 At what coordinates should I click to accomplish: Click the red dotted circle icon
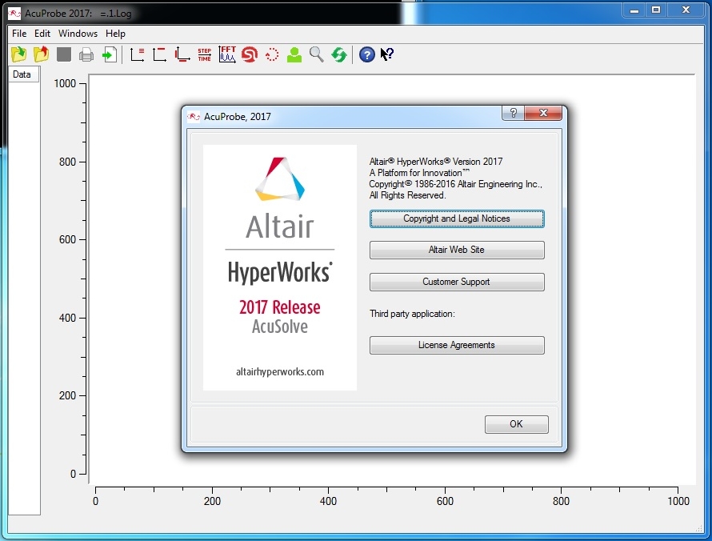(x=272, y=55)
